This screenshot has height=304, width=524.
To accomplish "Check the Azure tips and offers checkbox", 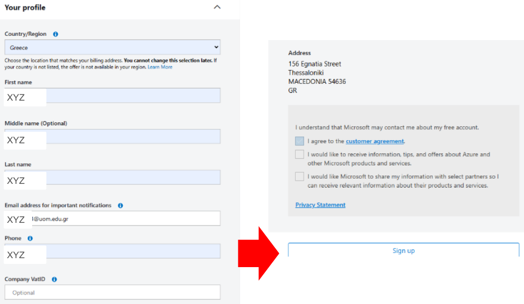I will pos(299,154).
